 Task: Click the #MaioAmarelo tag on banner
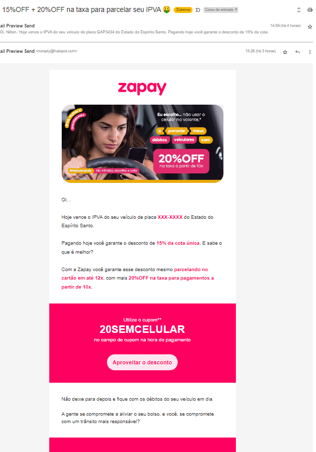tap(81, 170)
